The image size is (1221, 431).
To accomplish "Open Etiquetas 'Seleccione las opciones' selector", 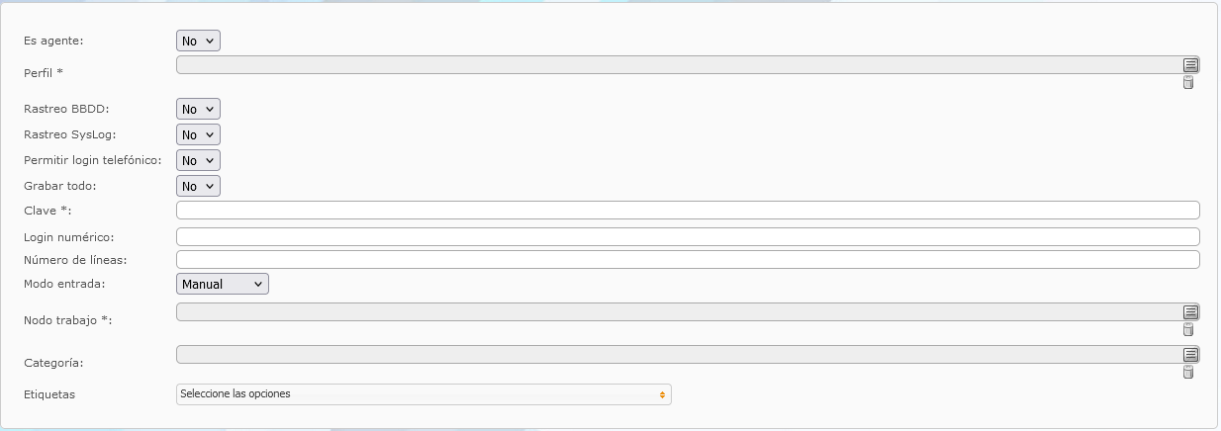I will pos(423,394).
